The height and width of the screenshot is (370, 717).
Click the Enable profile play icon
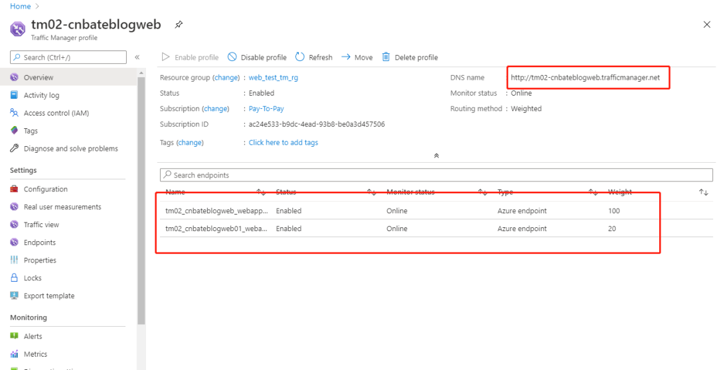165,57
